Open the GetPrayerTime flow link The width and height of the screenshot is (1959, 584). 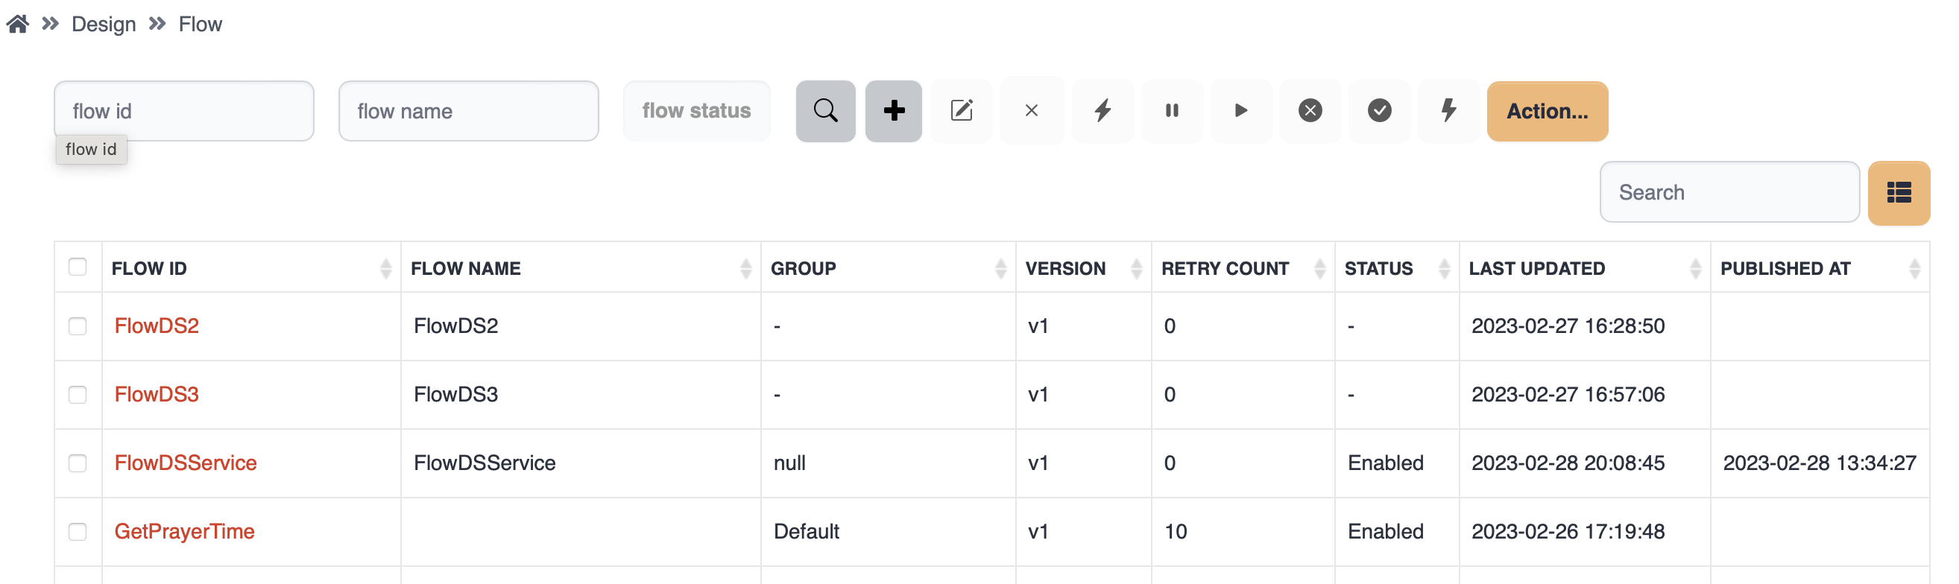pos(184,532)
